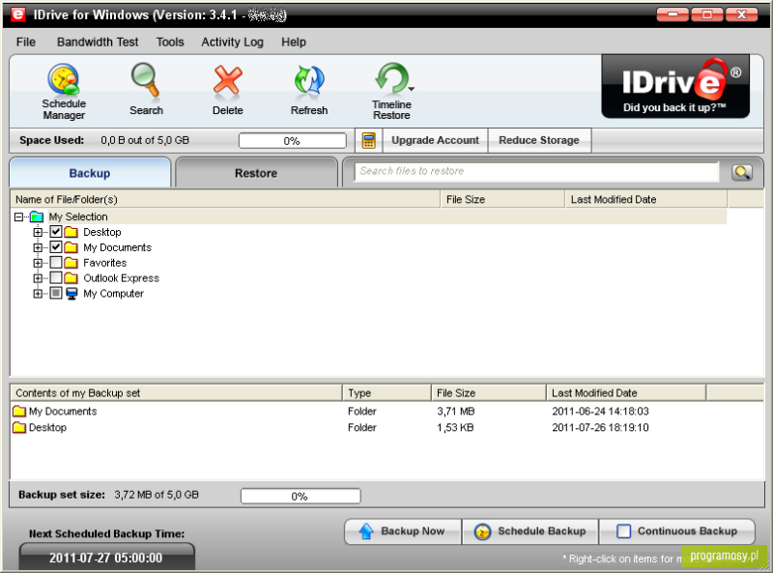The width and height of the screenshot is (773, 573).
Task: Expand the Desktop tree node
Action: (38, 232)
